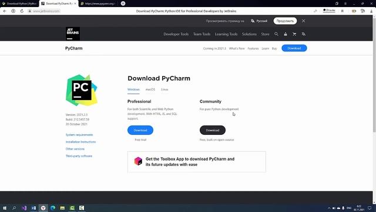Click the Продолжить button
Viewport: 376px width, 212px height.
click(285, 21)
